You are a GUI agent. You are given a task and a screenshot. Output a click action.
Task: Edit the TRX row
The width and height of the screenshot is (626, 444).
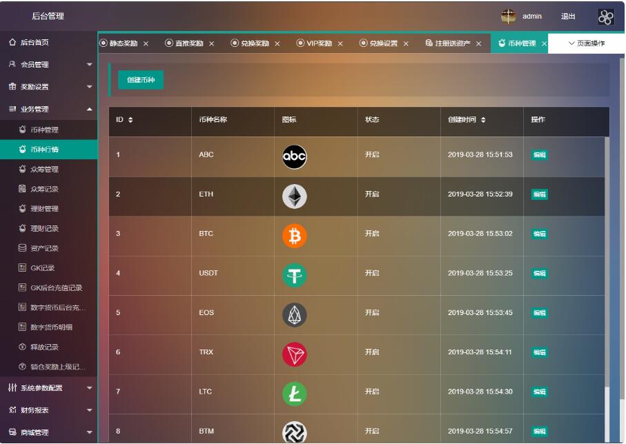pos(539,352)
